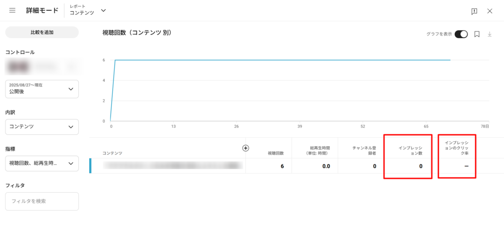This screenshot has height=227, width=504.
Task: Click the send feedback icon
Action: pos(474,11)
